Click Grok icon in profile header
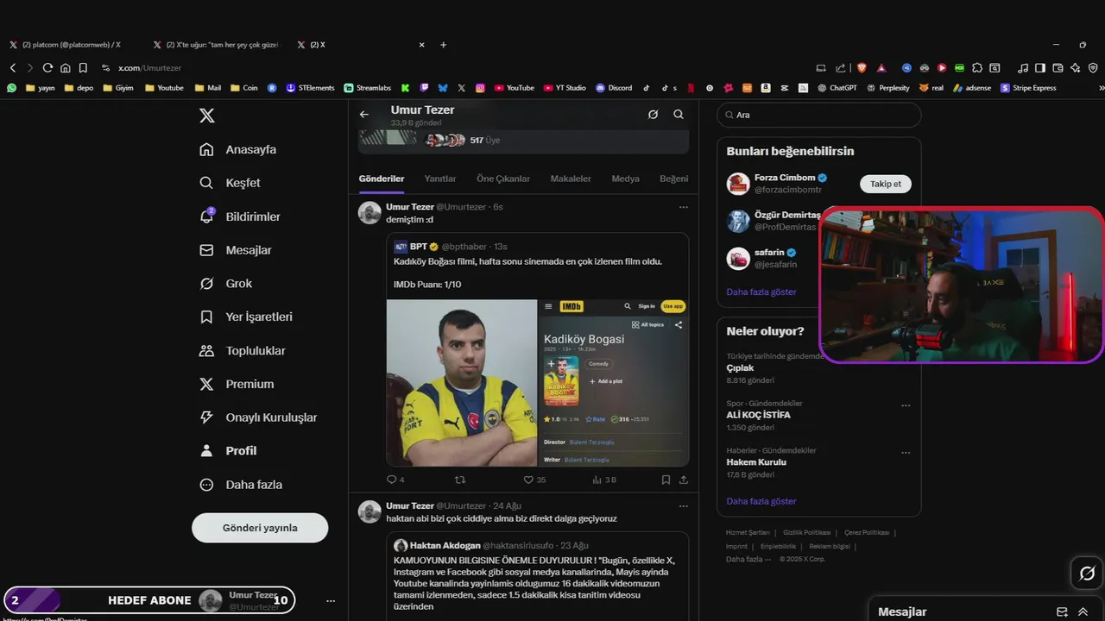This screenshot has width=1105, height=621. [x=653, y=114]
